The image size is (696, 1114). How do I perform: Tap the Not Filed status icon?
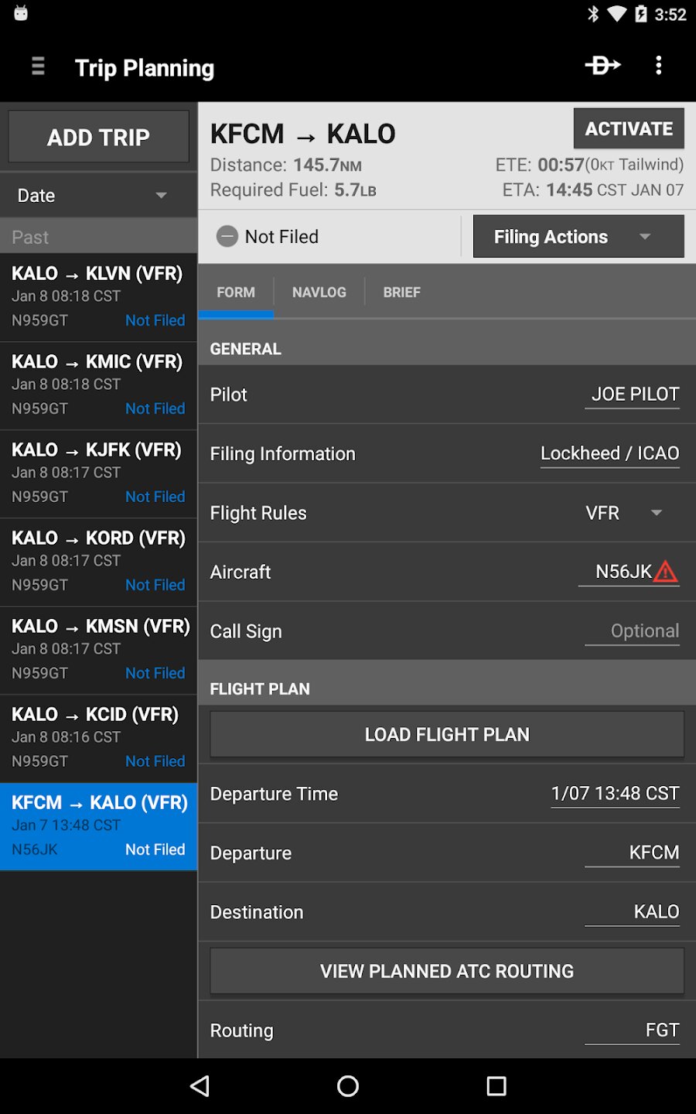227,236
